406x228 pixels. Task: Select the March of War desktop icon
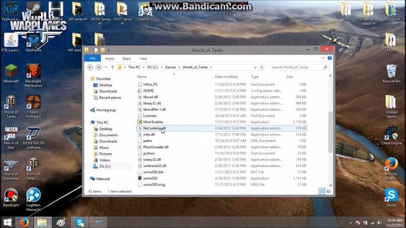(11, 137)
